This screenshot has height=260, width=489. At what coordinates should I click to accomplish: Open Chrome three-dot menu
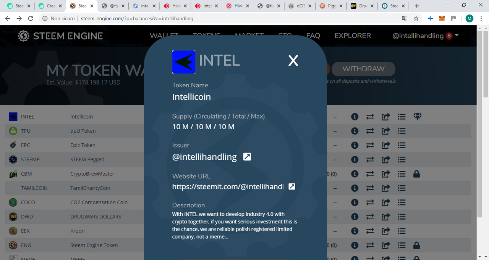[x=482, y=18]
